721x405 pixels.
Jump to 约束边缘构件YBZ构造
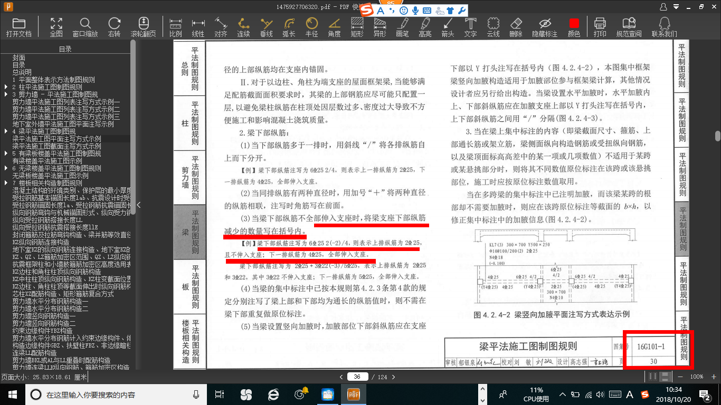coord(43,331)
